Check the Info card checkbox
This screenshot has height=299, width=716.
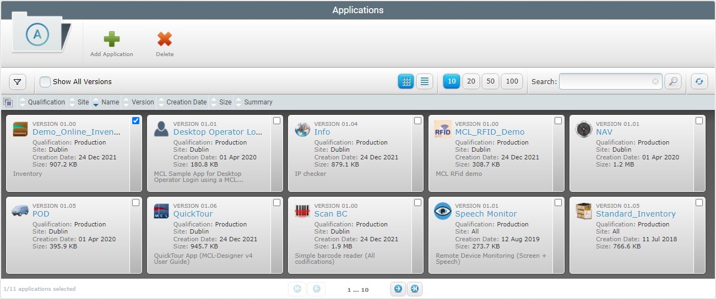click(417, 120)
